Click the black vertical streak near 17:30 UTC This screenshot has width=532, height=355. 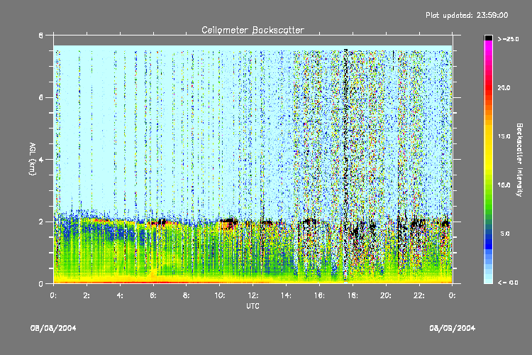pyautogui.click(x=345, y=166)
